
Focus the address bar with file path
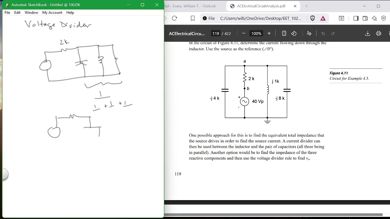tap(261, 18)
